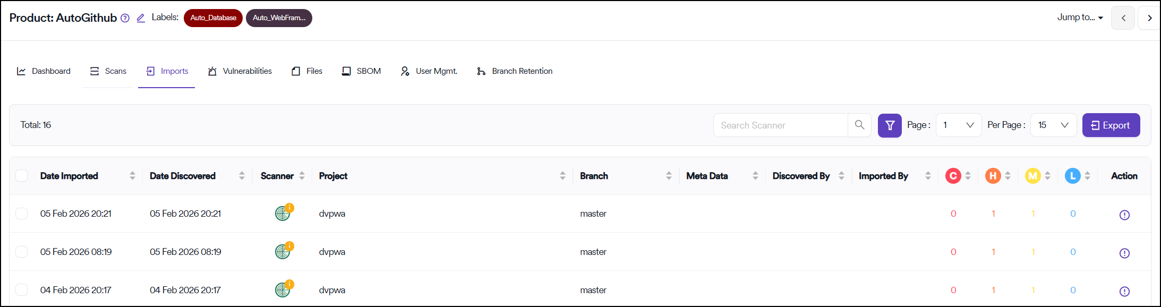Open the Page number dropdown
The image size is (1161, 307).
click(958, 125)
